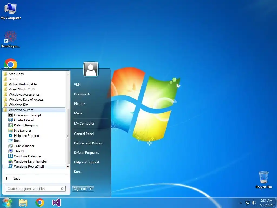Screen dimensions: 277x208
Task: Open Help and Support in right pane
Action: tap(87, 162)
